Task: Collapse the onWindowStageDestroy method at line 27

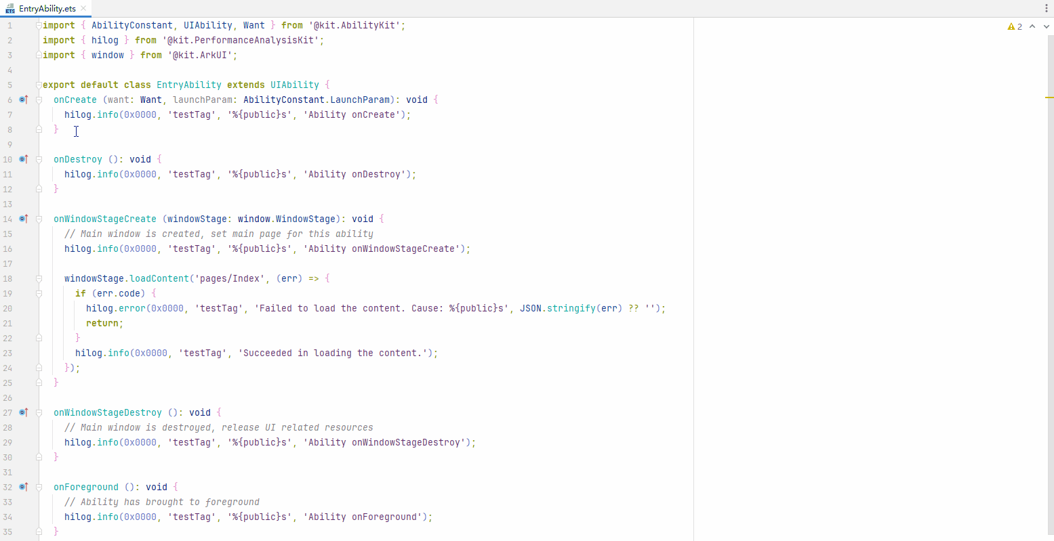Action: click(x=39, y=412)
